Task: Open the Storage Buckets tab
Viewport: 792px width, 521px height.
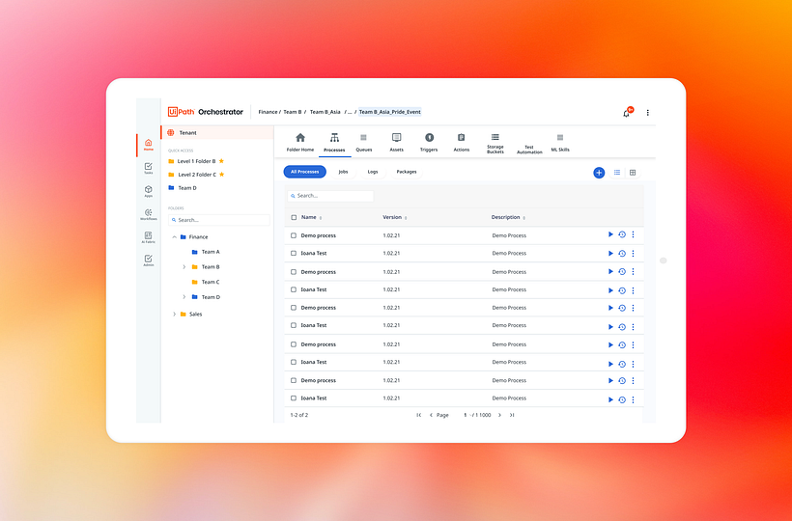Action: [495, 144]
